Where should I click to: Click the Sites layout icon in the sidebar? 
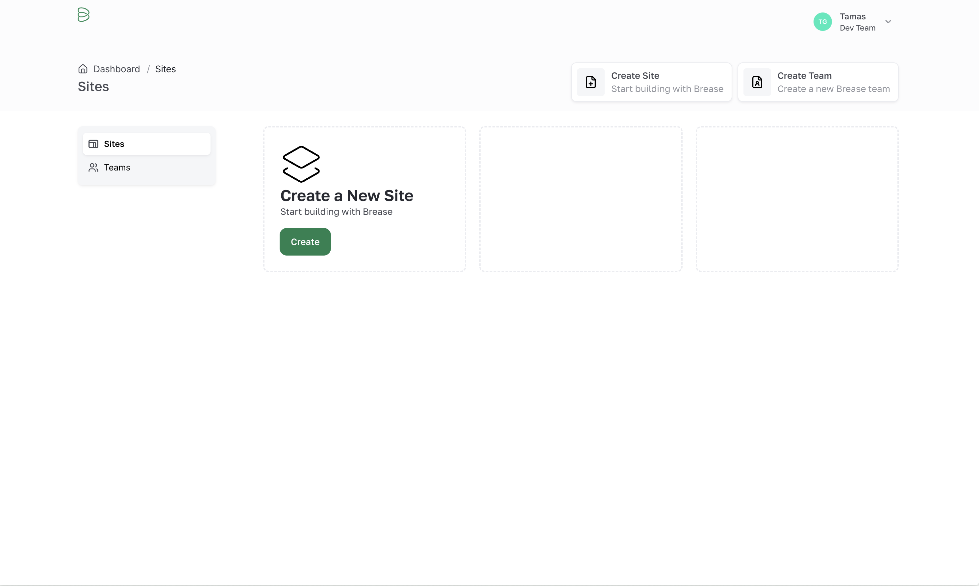coord(93,144)
